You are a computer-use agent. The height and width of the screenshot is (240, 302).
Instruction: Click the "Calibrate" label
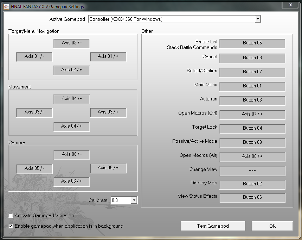98,200
